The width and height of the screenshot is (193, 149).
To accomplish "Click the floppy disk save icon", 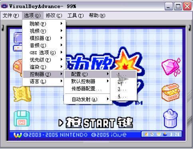I will tap(22, 119).
